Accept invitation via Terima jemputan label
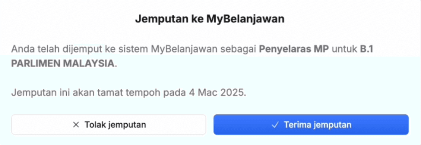The image size is (421, 145). [x=317, y=125]
